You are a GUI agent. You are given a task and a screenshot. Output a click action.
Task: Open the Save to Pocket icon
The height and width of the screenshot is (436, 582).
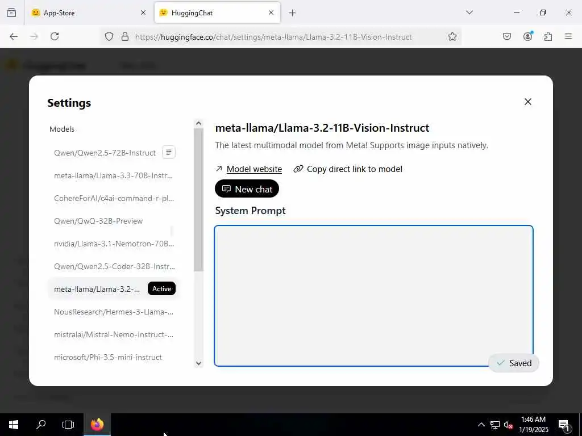pyautogui.click(x=506, y=36)
